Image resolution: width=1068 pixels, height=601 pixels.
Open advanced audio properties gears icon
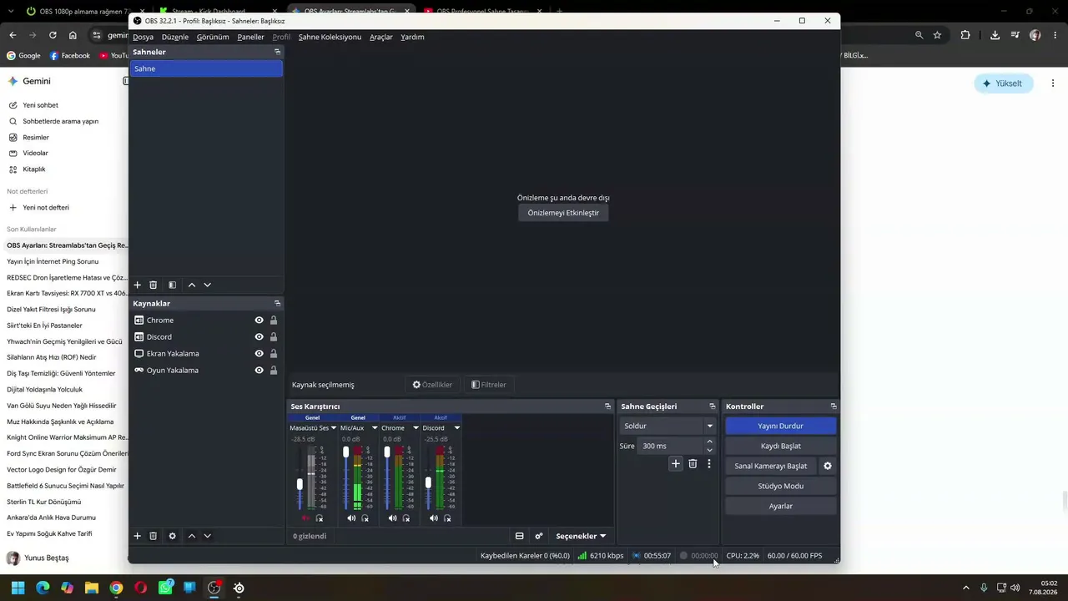point(539,536)
